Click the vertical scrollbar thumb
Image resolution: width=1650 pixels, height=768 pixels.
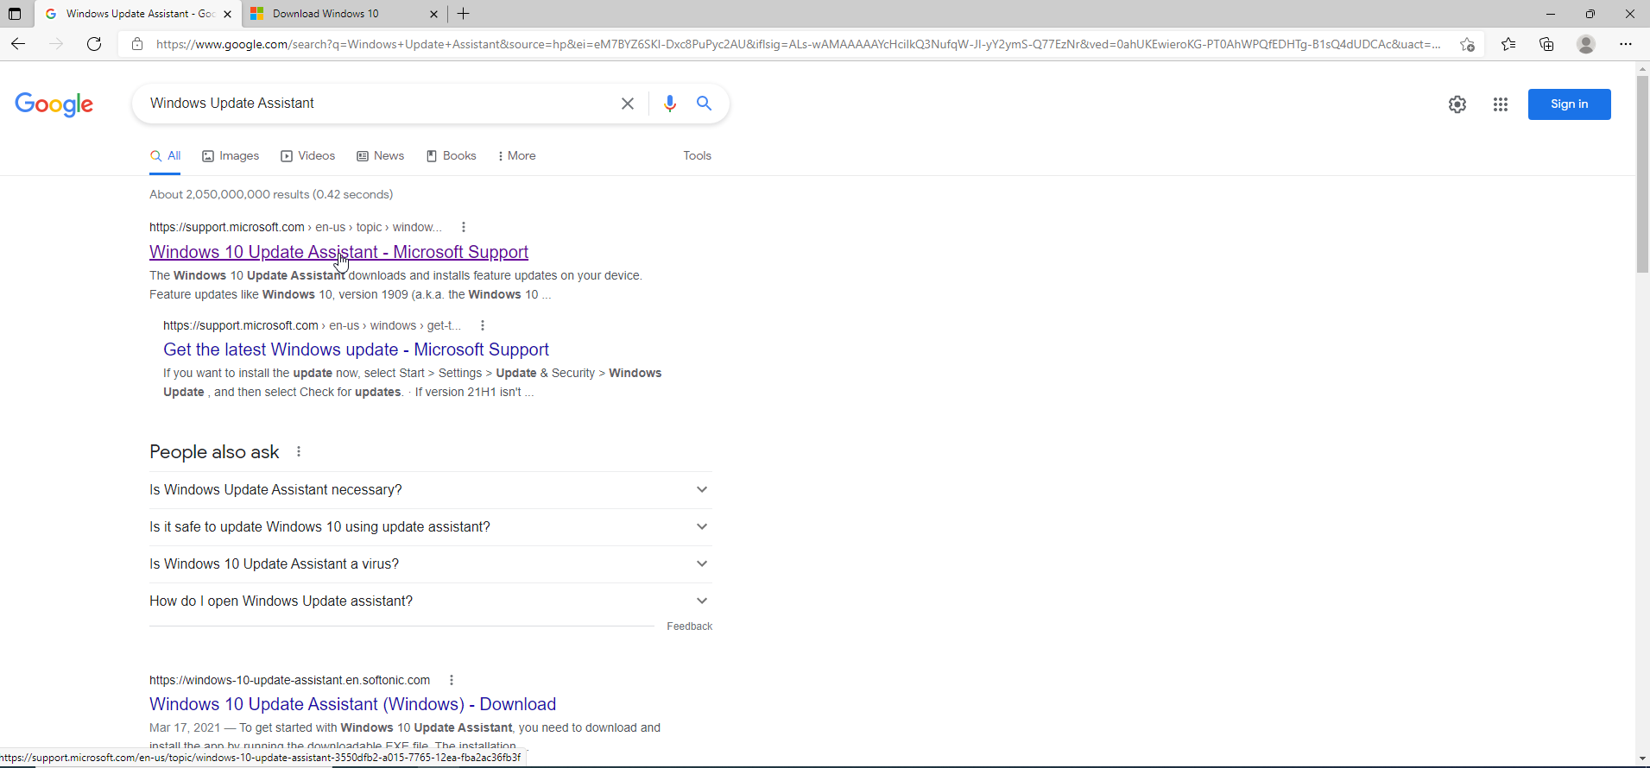pos(1642,174)
